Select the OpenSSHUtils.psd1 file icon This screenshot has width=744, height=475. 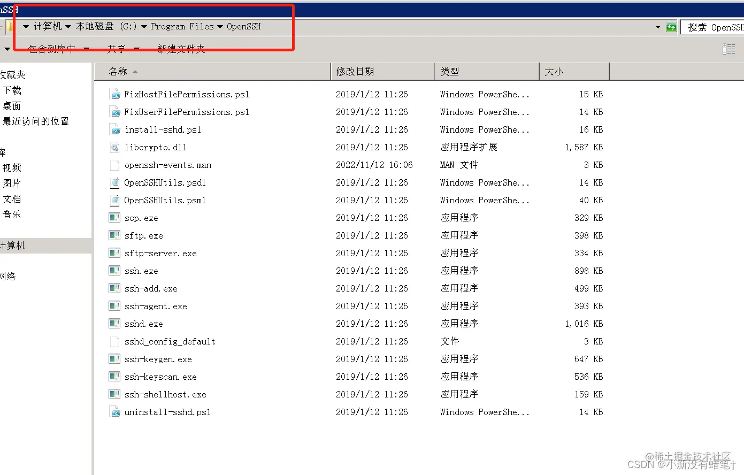[114, 182]
